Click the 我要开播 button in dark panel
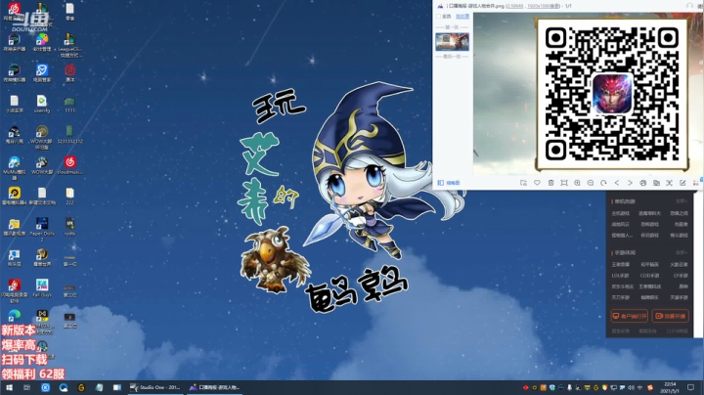The width and height of the screenshot is (704, 395). 670,316
